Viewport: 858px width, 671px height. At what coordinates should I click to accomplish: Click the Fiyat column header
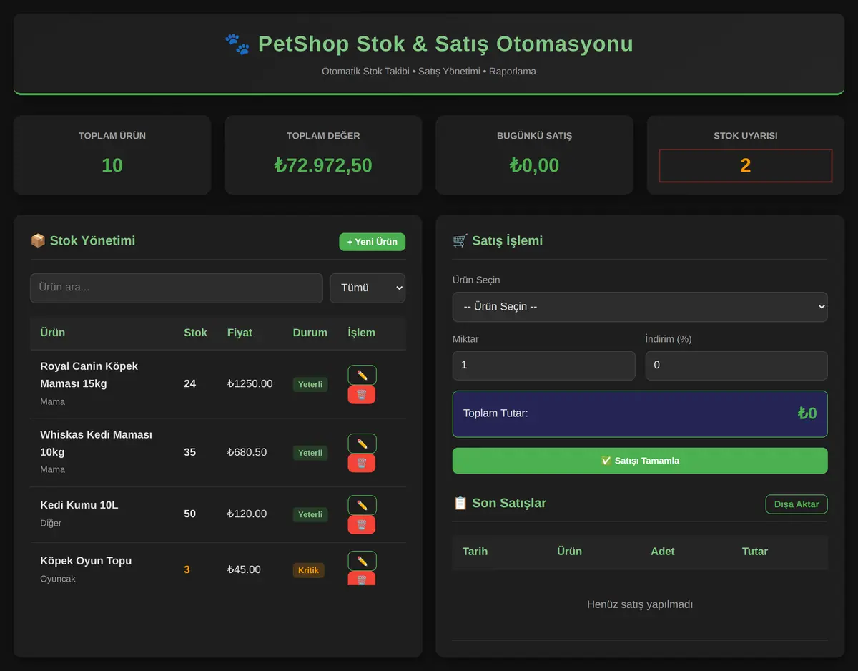(240, 333)
